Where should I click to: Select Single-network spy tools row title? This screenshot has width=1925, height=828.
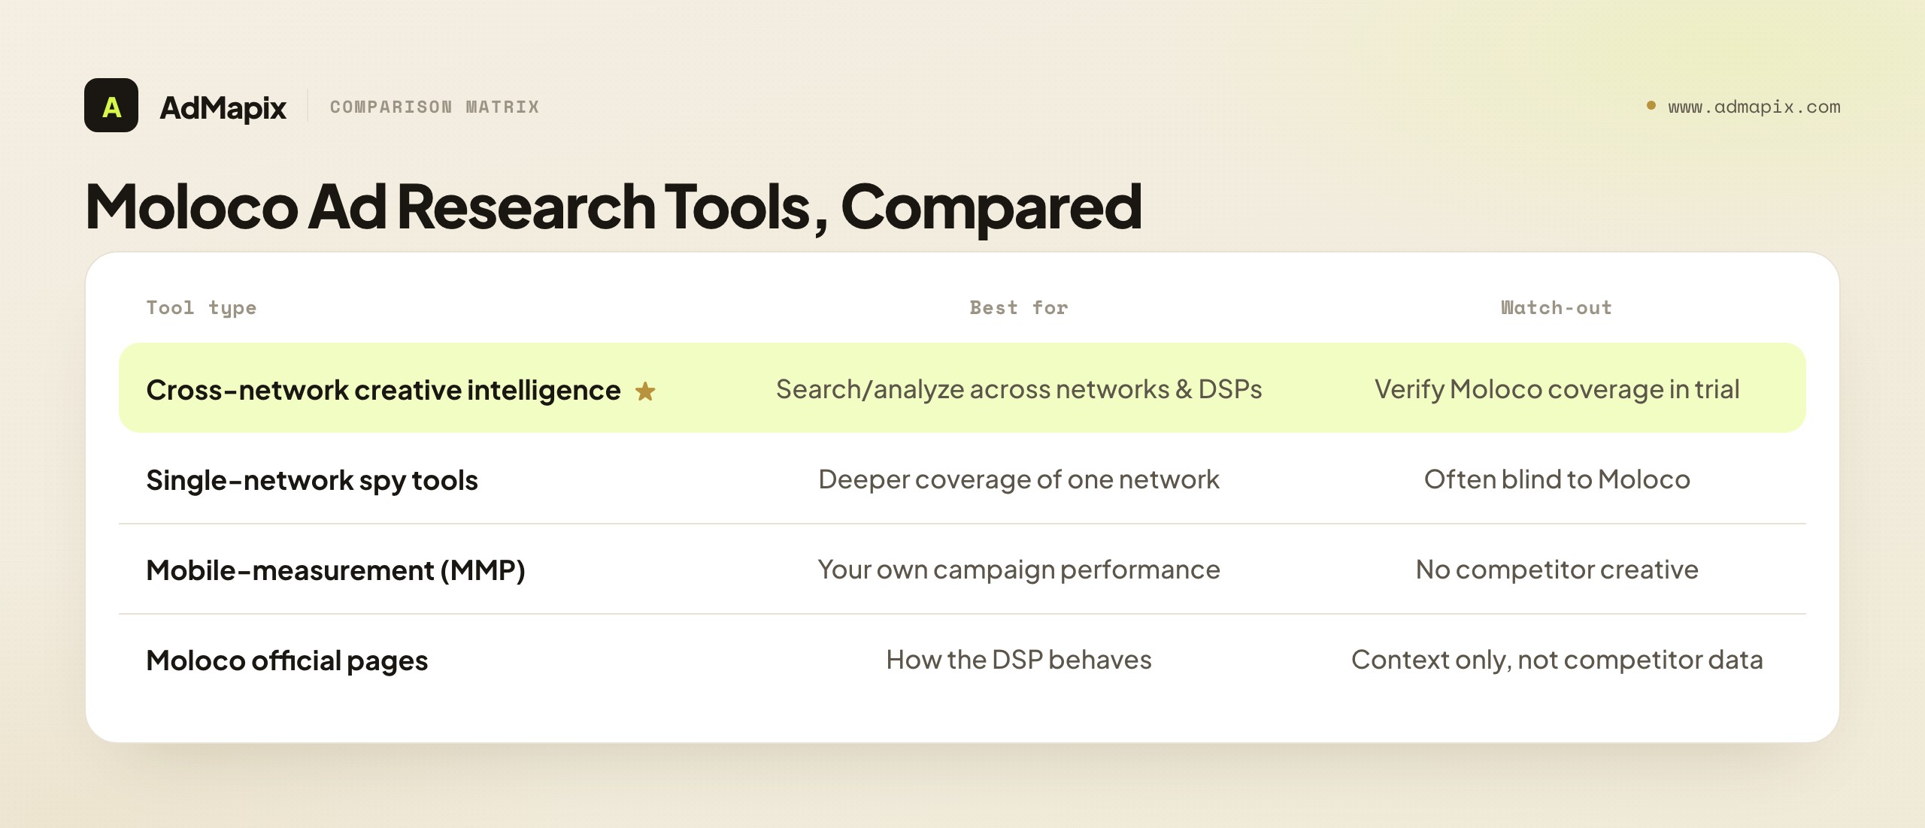(312, 480)
